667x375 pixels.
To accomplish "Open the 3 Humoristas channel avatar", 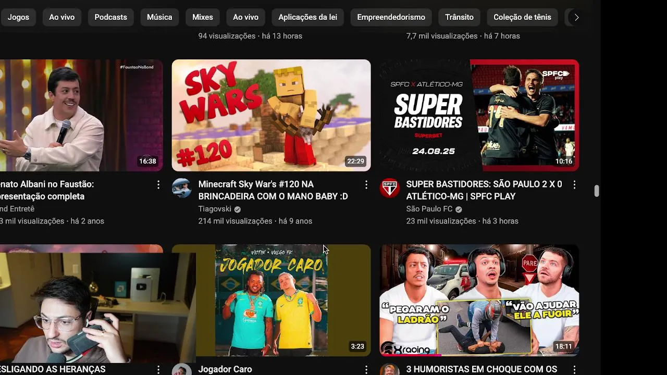I will (x=389, y=369).
